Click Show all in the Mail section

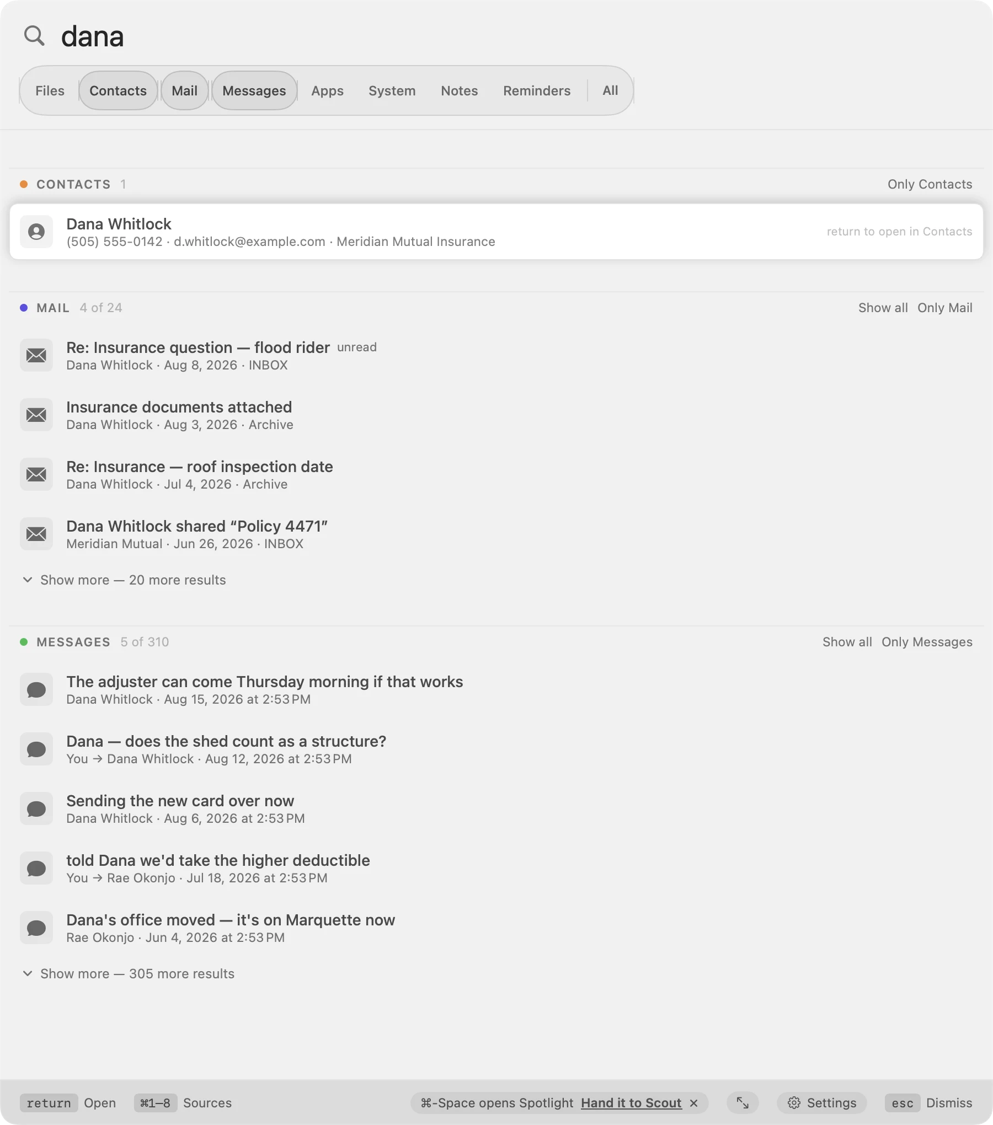point(883,308)
